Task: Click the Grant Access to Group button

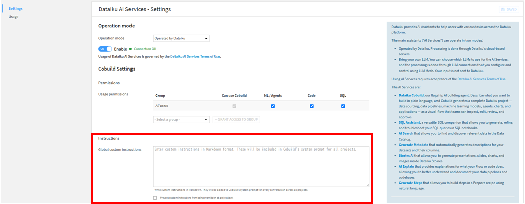Action: [x=236, y=120]
